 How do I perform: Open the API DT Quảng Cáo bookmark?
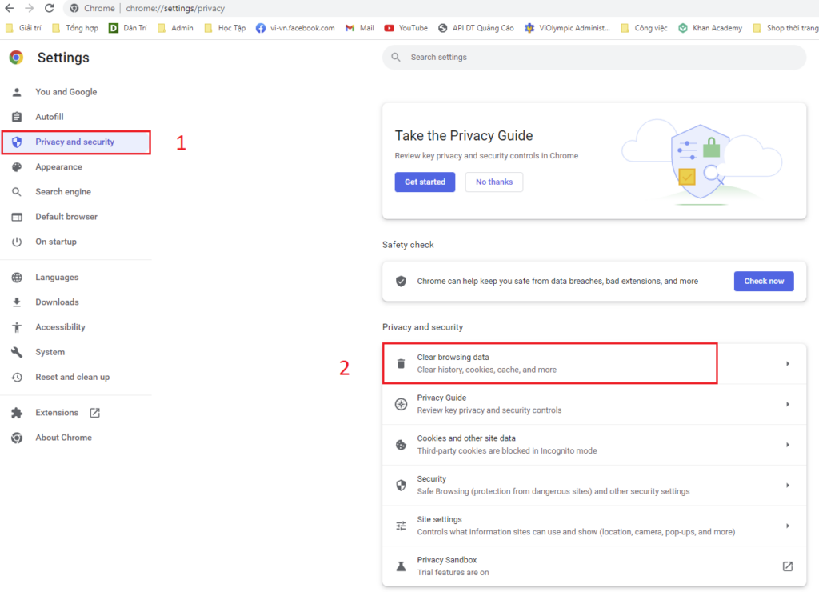[x=476, y=28]
